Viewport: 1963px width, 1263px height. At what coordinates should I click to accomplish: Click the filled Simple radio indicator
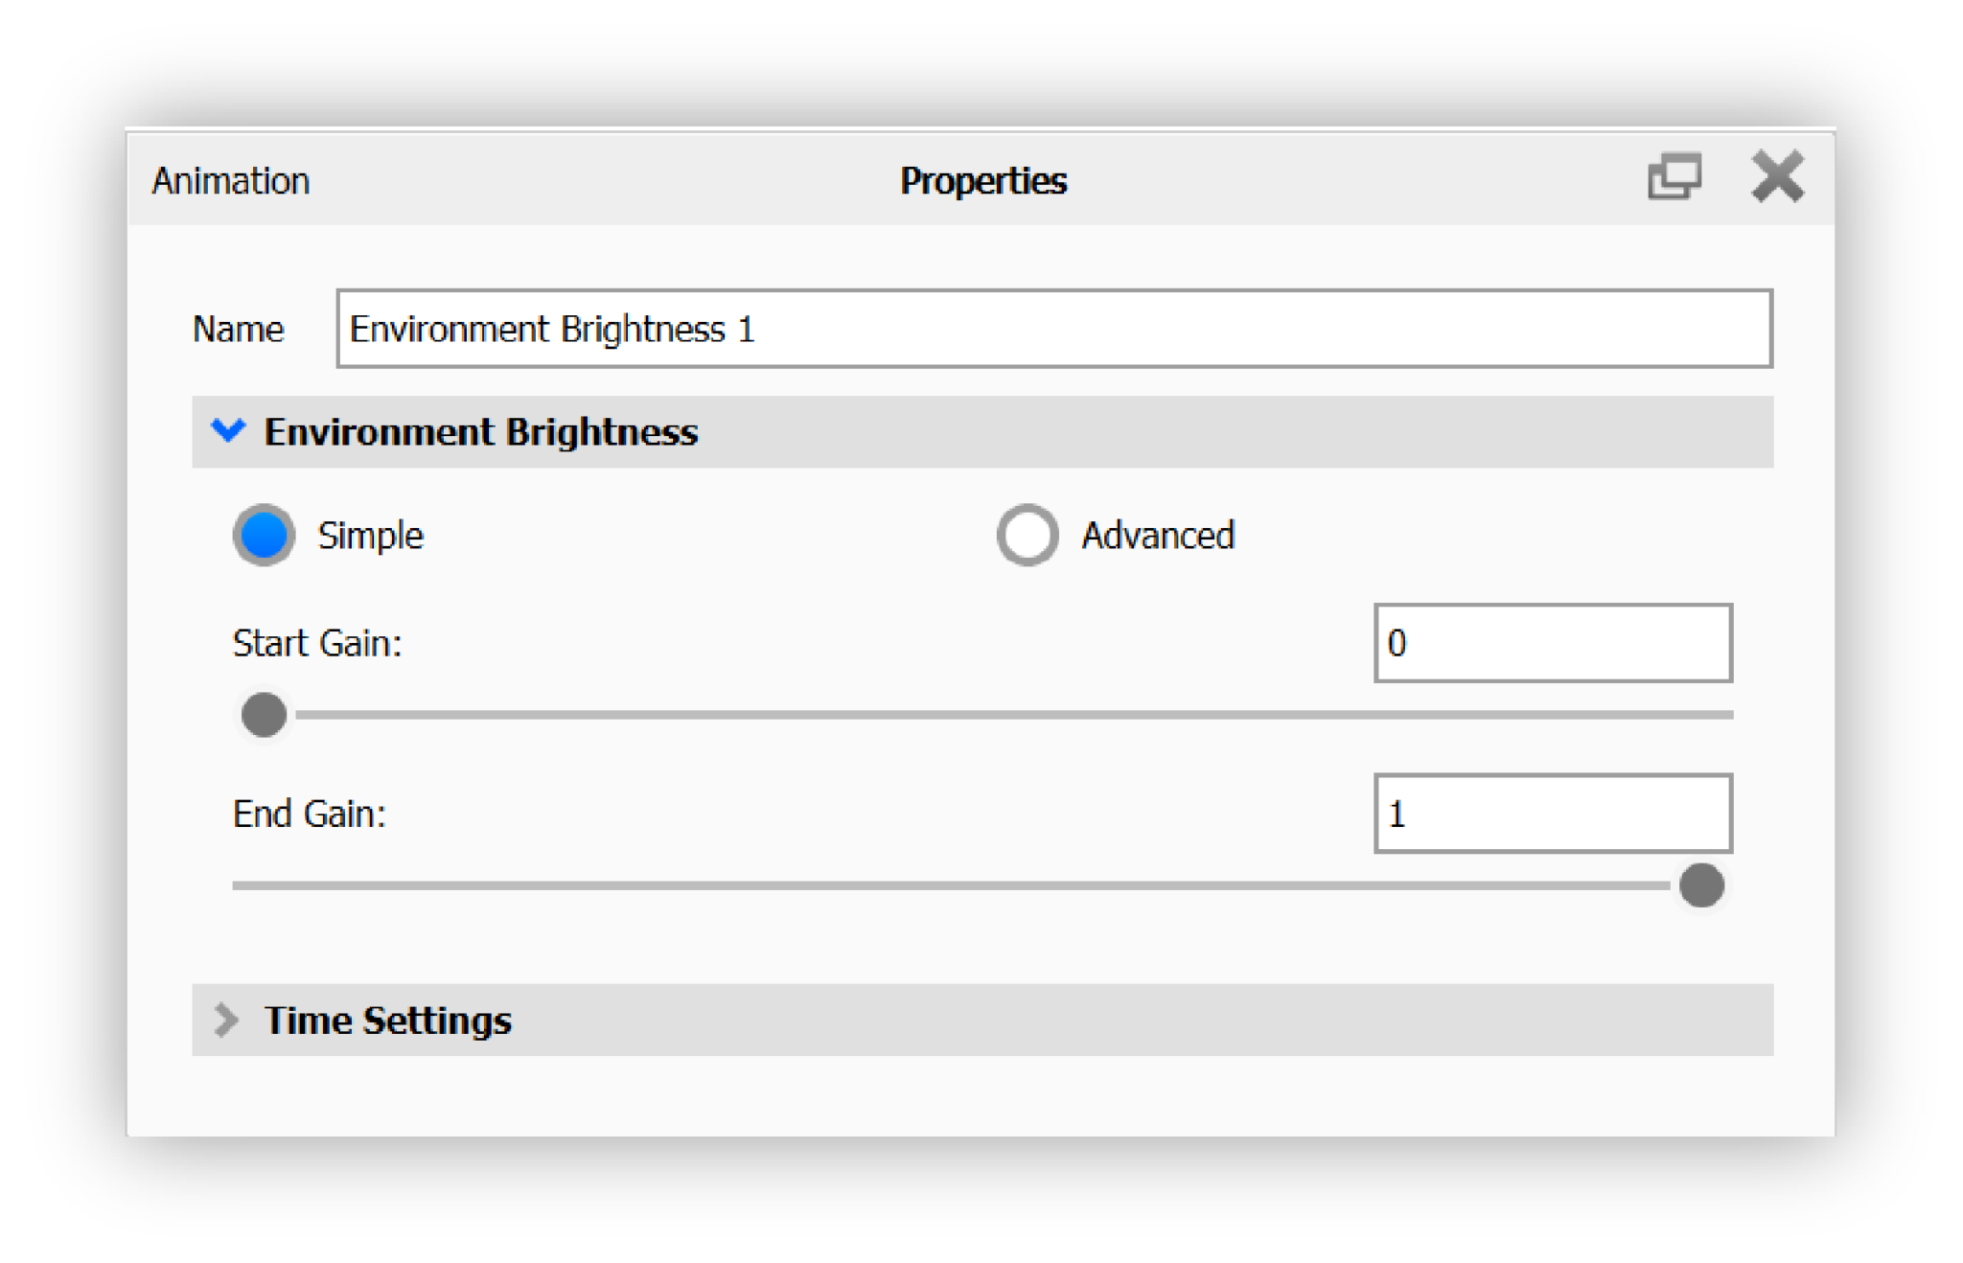tap(263, 535)
